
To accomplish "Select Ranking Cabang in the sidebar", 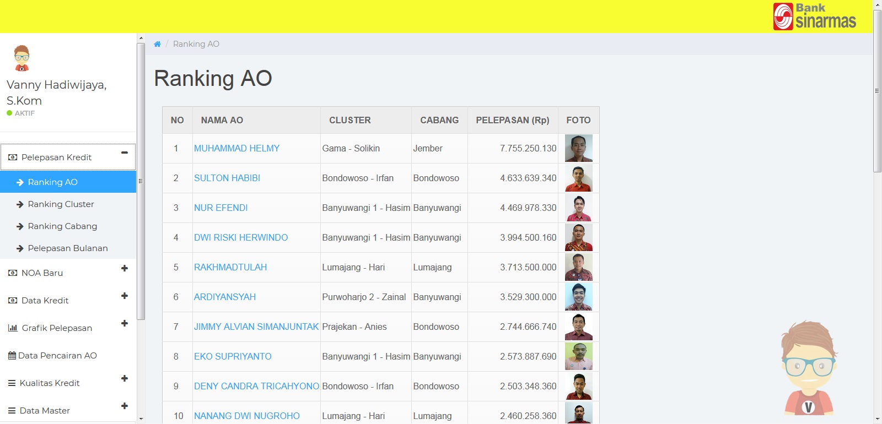I will click(x=62, y=226).
